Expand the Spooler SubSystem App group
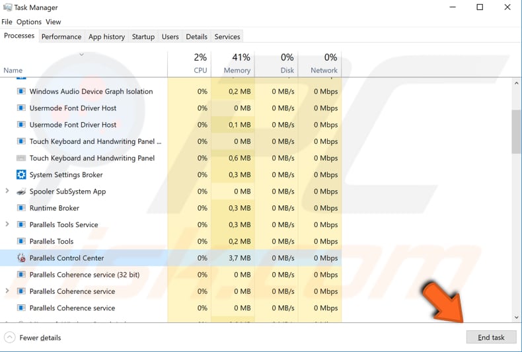This screenshot has width=522, height=352. pos(7,191)
